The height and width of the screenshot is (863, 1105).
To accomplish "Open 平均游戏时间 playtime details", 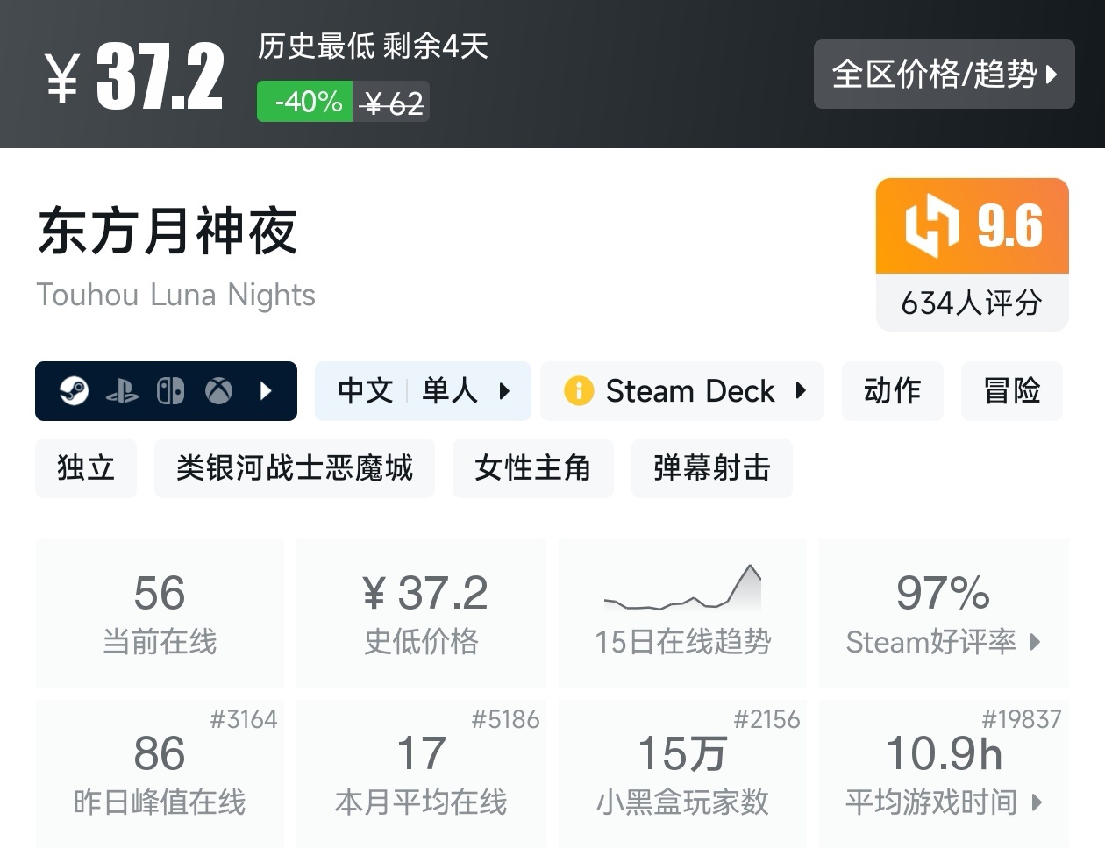I will click(944, 774).
